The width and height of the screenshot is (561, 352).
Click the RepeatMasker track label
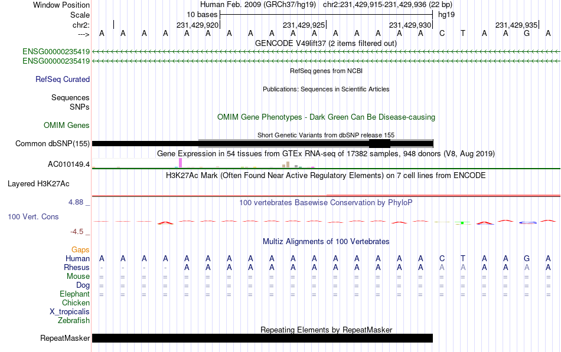click(x=65, y=338)
